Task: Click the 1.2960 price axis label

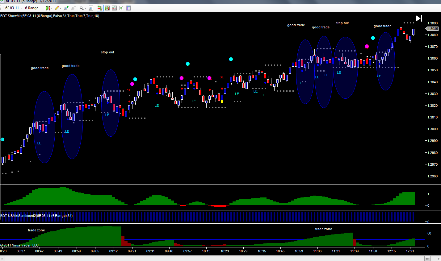Action: coord(432,176)
